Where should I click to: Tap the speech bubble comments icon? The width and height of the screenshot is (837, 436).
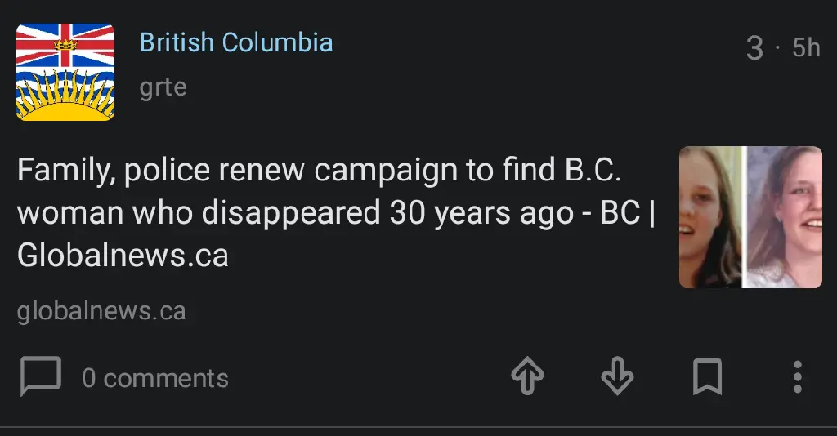[40, 376]
